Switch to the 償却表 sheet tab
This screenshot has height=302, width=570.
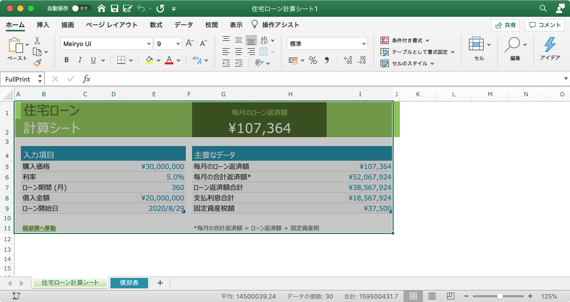click(x=129, y=283)
